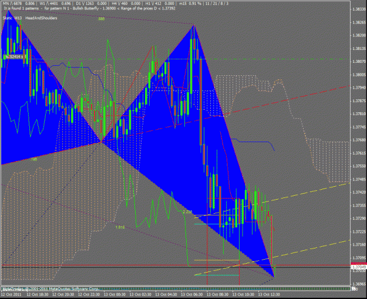
Task: Click the H4 460 0.000 timeframe readout
Action: pos(126,4)
